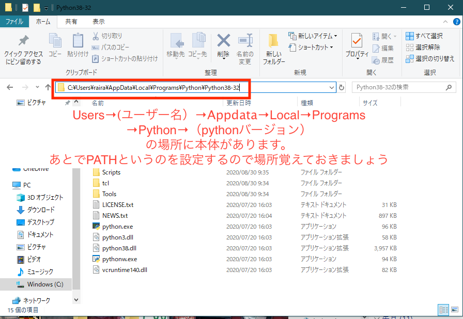Create a New folder (新しいフォルダー)

[274, 49]
